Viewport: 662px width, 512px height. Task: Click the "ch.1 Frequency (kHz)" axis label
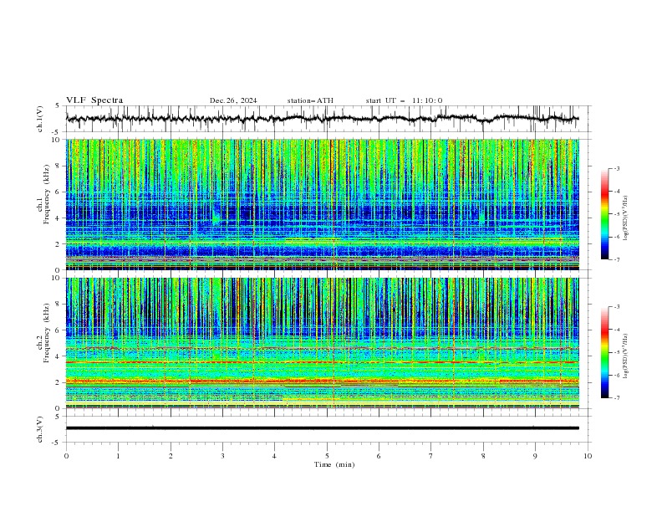[x=43, y=192]
